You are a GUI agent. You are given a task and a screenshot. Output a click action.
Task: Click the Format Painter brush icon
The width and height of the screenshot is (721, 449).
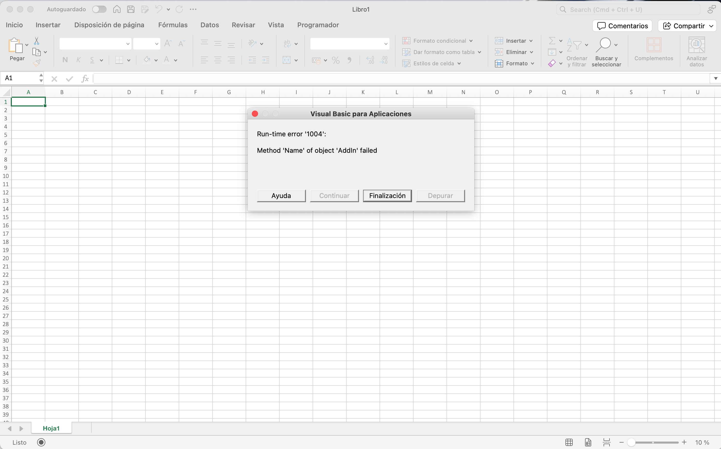point(37,63)
